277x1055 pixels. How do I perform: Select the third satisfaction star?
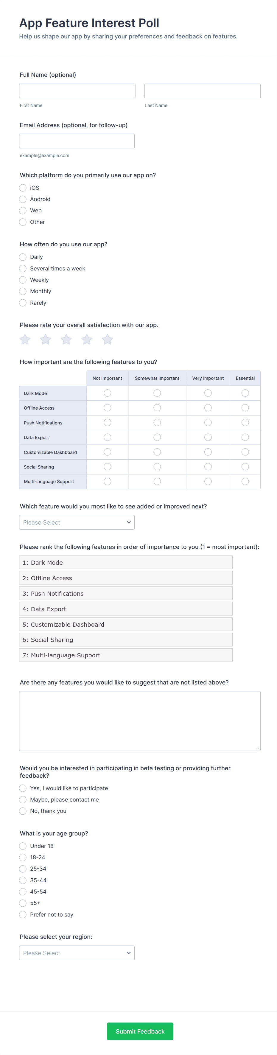66,340
